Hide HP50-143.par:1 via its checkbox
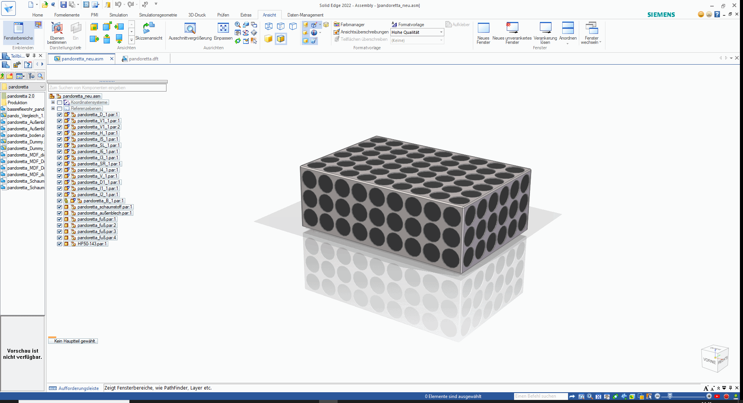This screenshot has width=743, height=403. click(x=60, y=244)
